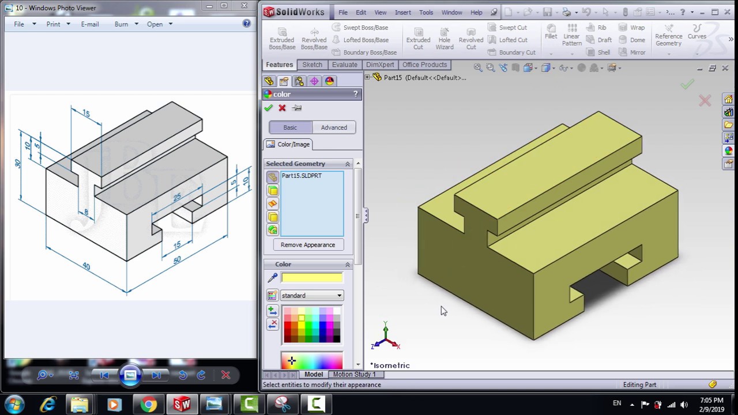The image size is (738, 415).
Task: Select bodies filter in Selected Geometry
Action: pos(273,217)
